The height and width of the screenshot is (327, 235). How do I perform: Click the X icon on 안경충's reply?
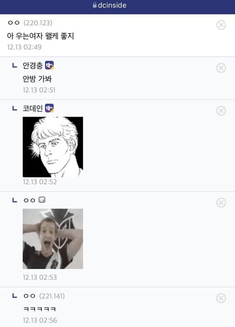click(x=221, y=68)
